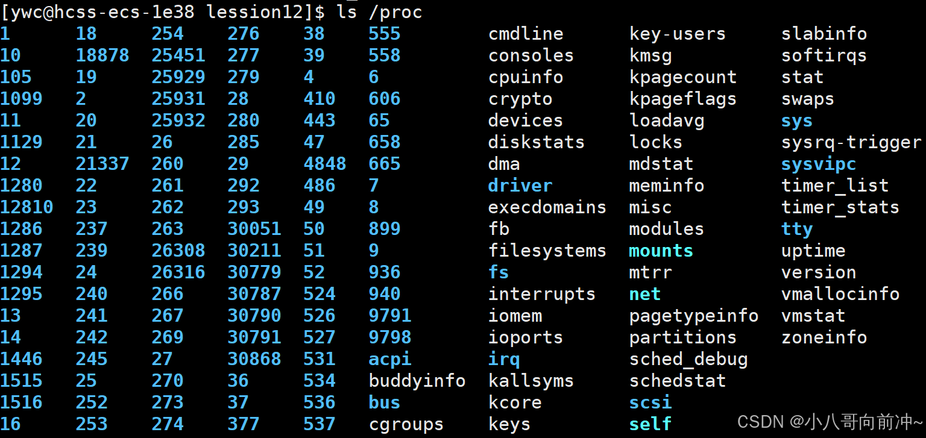This screenshot has height=438, width=926.
Task: Select the 'driver' directory entry
Action: pyautogui.click(x=520, y=186)
